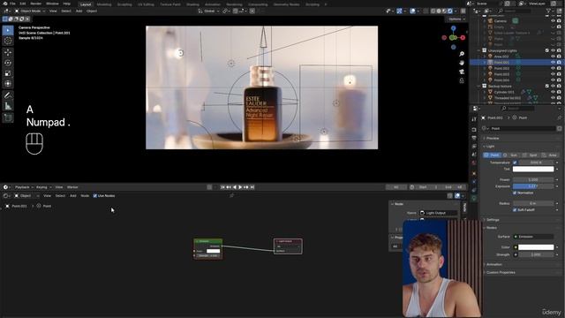Set light type to Area
The width and height of the screenshot is (565, 318).
(x=549, y=155)
